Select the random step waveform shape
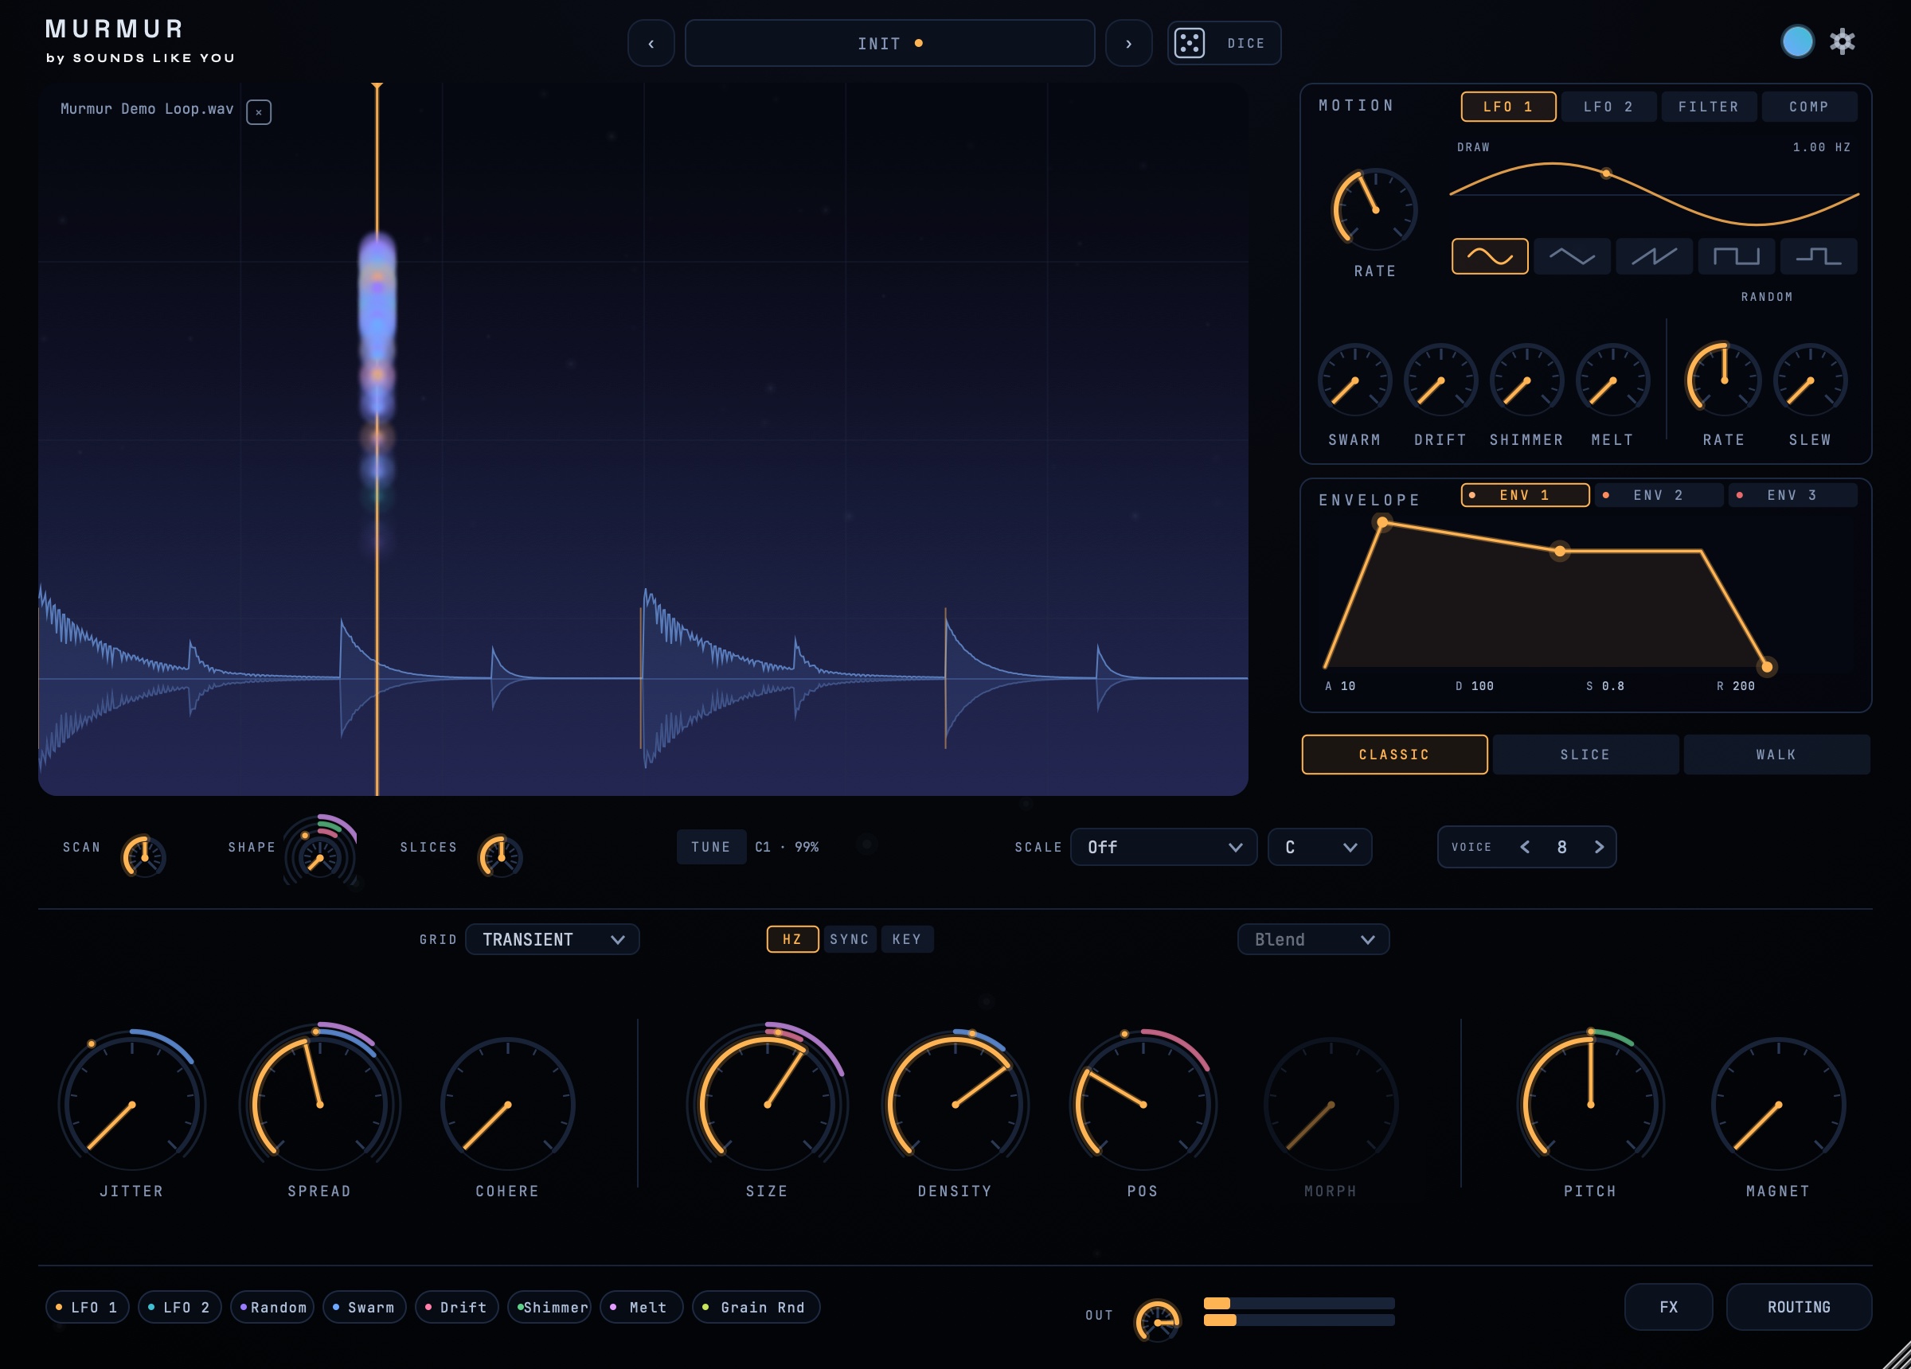1911x1369 pixels. click(x=1819, y=256)
